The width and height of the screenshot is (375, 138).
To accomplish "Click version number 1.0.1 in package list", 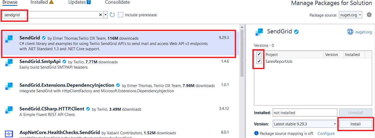I will point(225,85).
